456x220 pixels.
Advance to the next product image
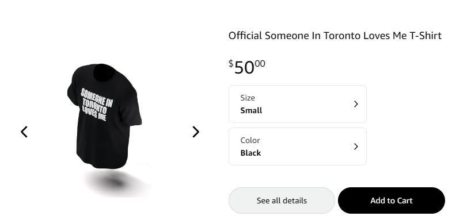pyautogui.click(x=196, y=132)
